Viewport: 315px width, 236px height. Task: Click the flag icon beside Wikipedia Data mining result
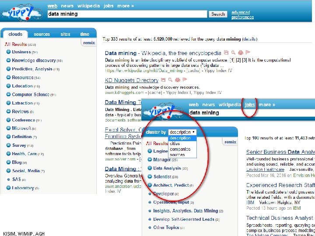[248, 52]
